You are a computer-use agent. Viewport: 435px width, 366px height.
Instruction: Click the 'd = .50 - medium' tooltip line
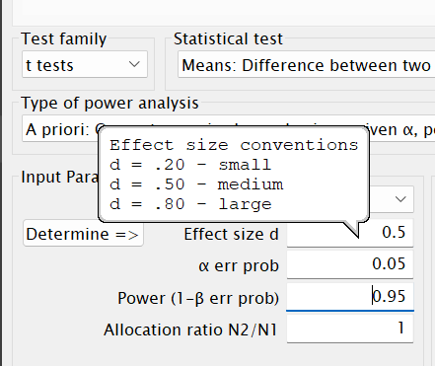coord(196,184)
